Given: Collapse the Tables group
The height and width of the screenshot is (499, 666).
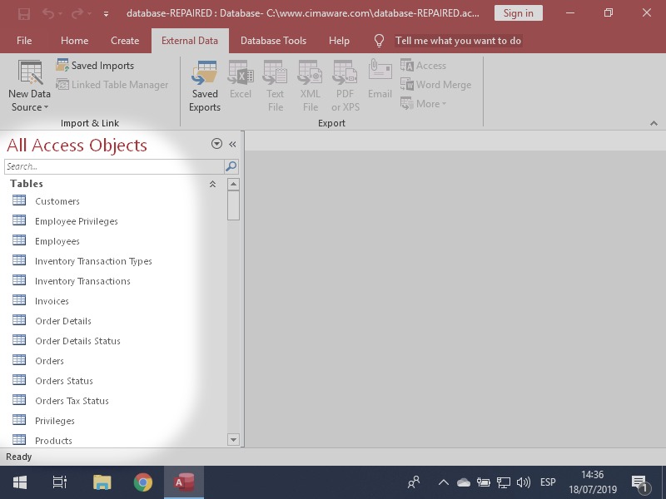Looking at the screenshot, I should pos(212,184).
